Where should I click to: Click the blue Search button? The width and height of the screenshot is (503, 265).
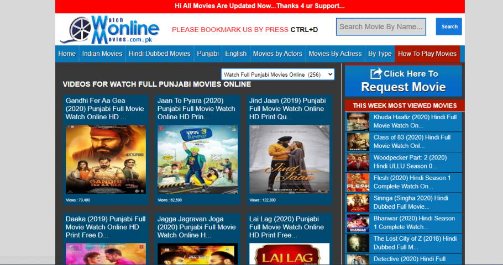coord(449,26)
